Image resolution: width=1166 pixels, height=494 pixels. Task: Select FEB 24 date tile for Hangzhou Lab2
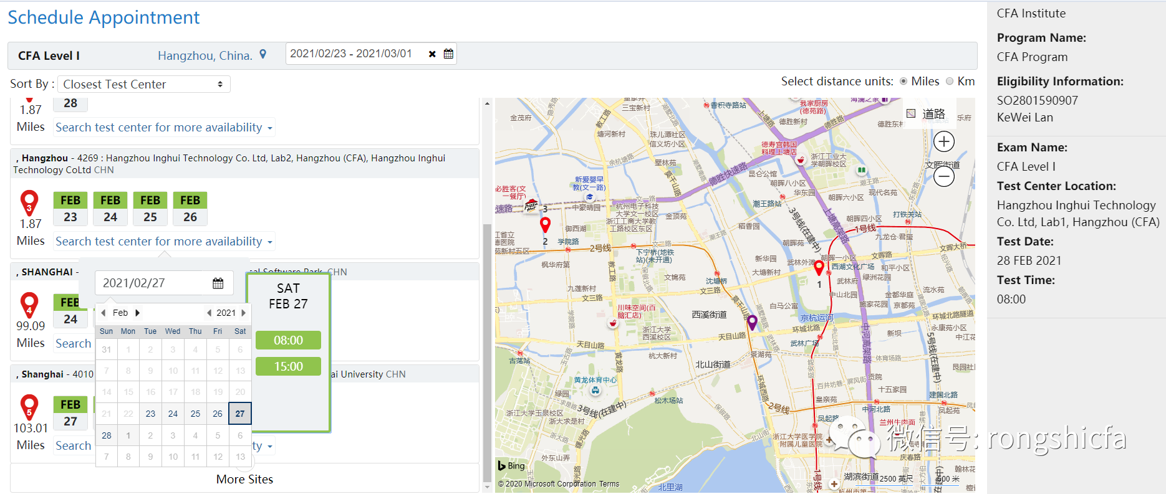[110, 208]
